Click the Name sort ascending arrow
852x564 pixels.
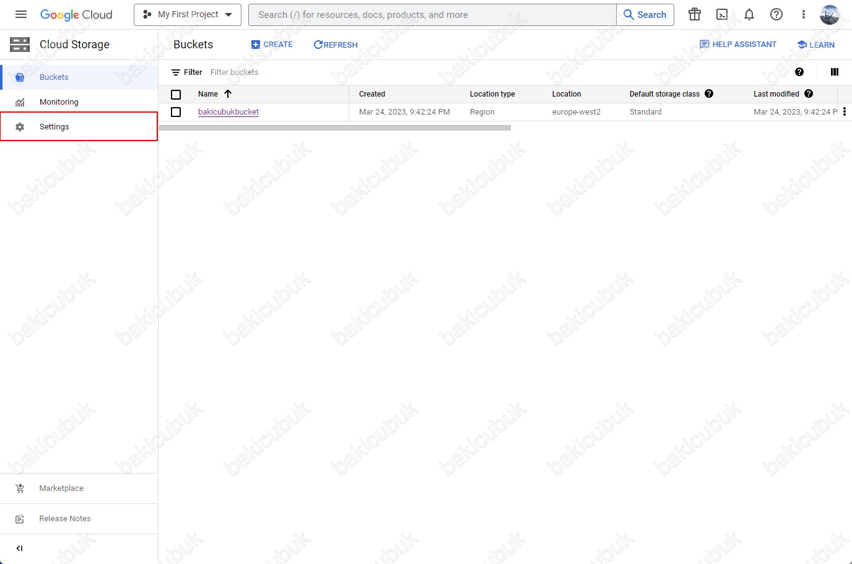click(x=228, y=94)
